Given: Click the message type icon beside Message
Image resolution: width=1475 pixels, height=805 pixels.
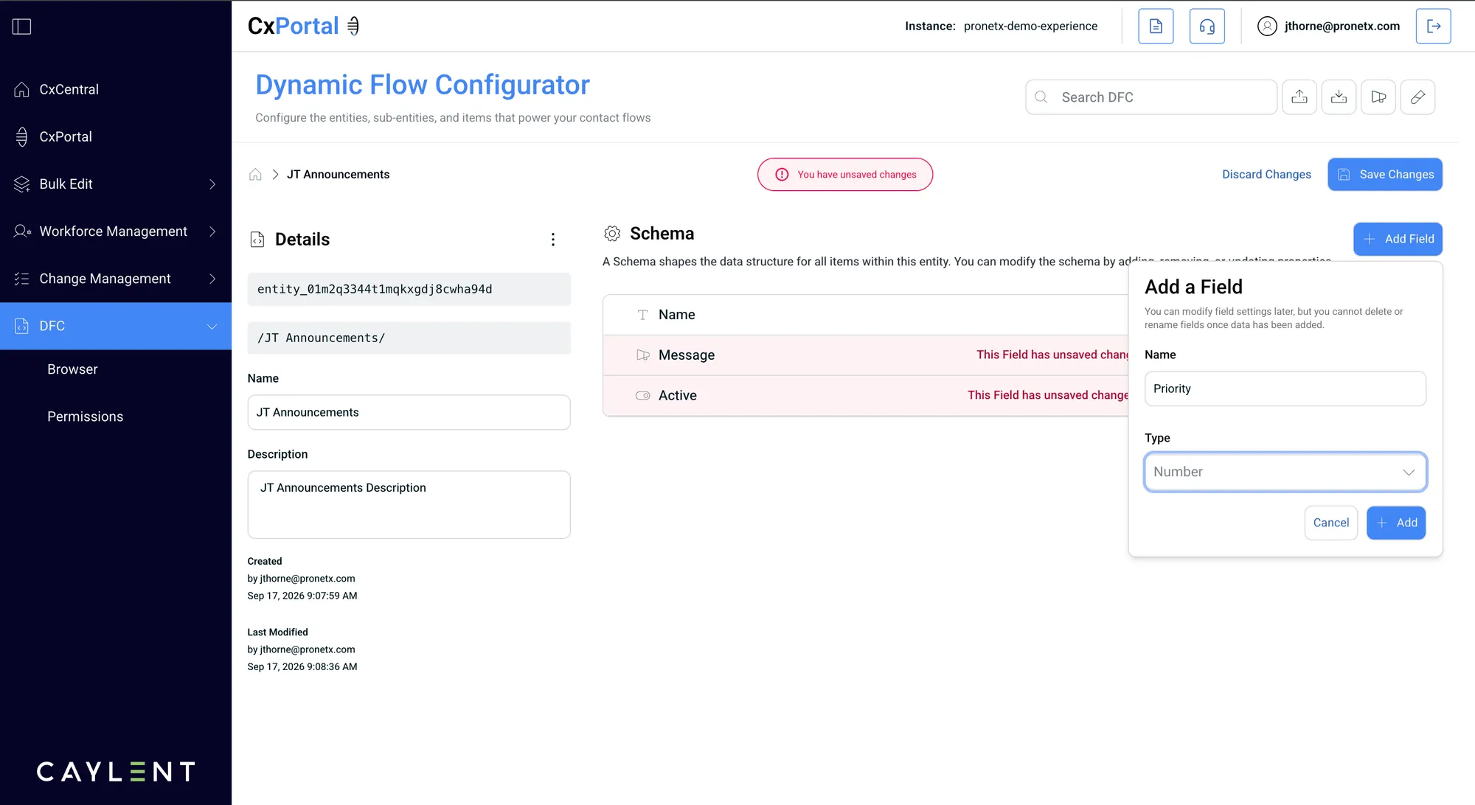Looking at the screenshot, I should [x=642, y=355].
